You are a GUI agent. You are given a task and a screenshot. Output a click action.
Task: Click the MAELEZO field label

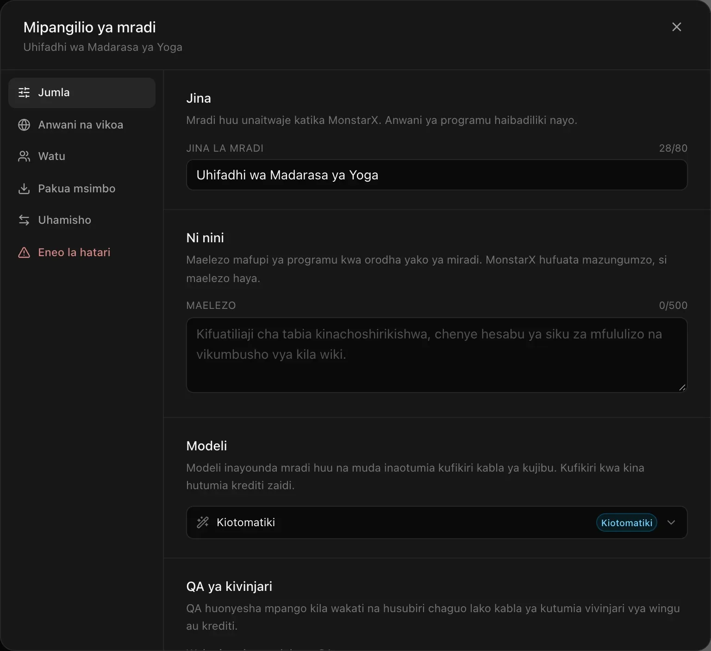[x=211, y=306]
